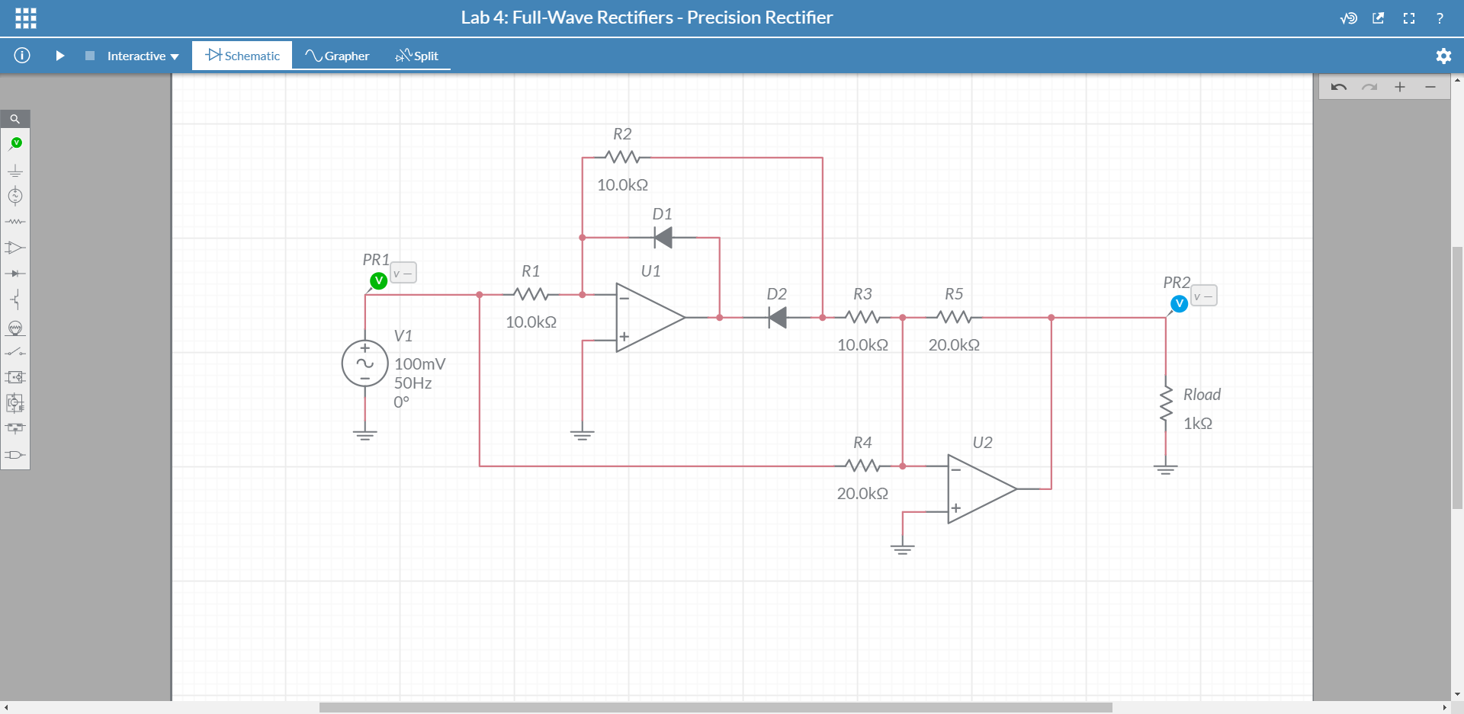Image resolution: width=1464 pixels, height=714 pixels.
Task: Select the blue PR2 voltage probe
Action: pyautogui.click(x=1179, y=304)
